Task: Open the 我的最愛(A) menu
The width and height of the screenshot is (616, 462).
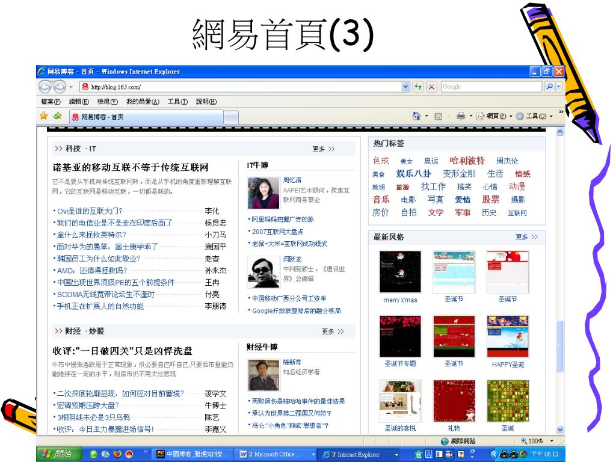Action: [x=143, y=101]
